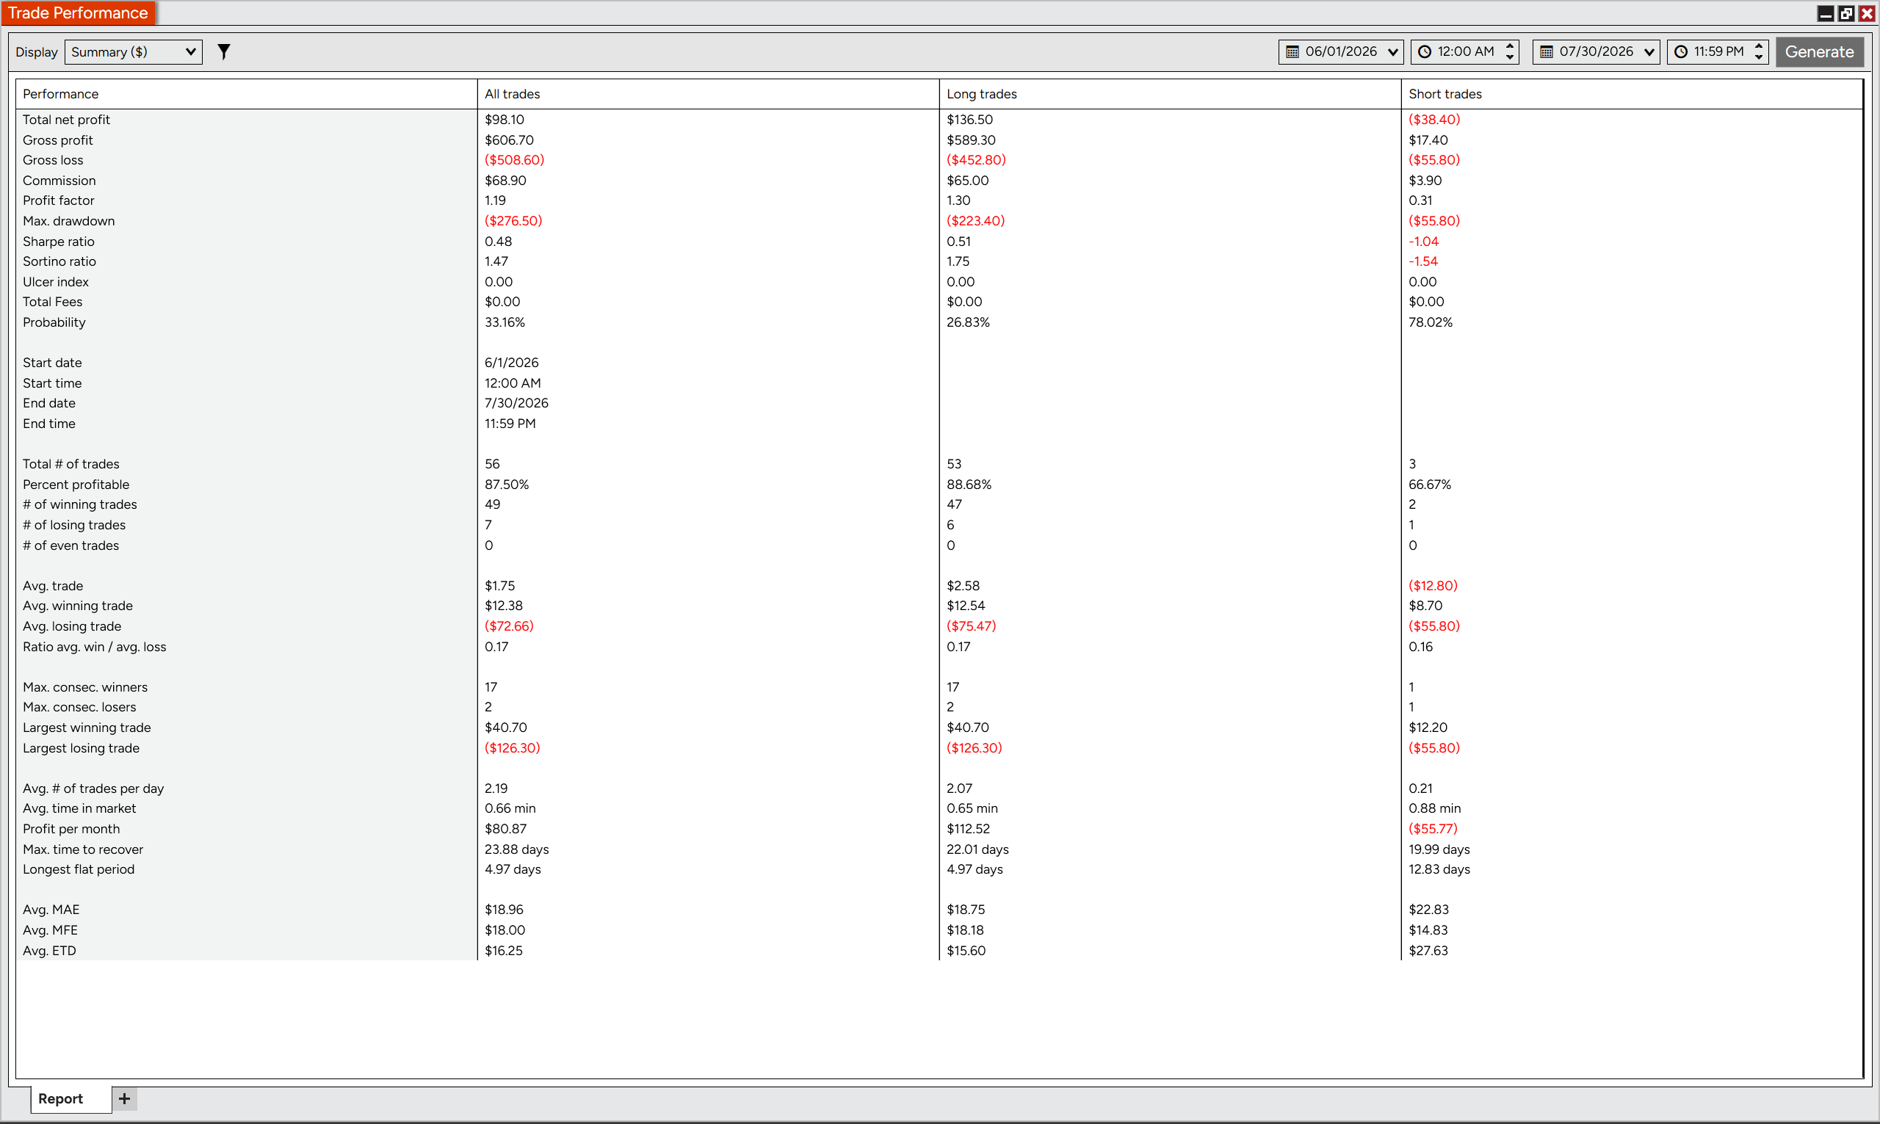Click the Long trades net profit $136.50
Screen dimensions: 1880x1124
969,120
